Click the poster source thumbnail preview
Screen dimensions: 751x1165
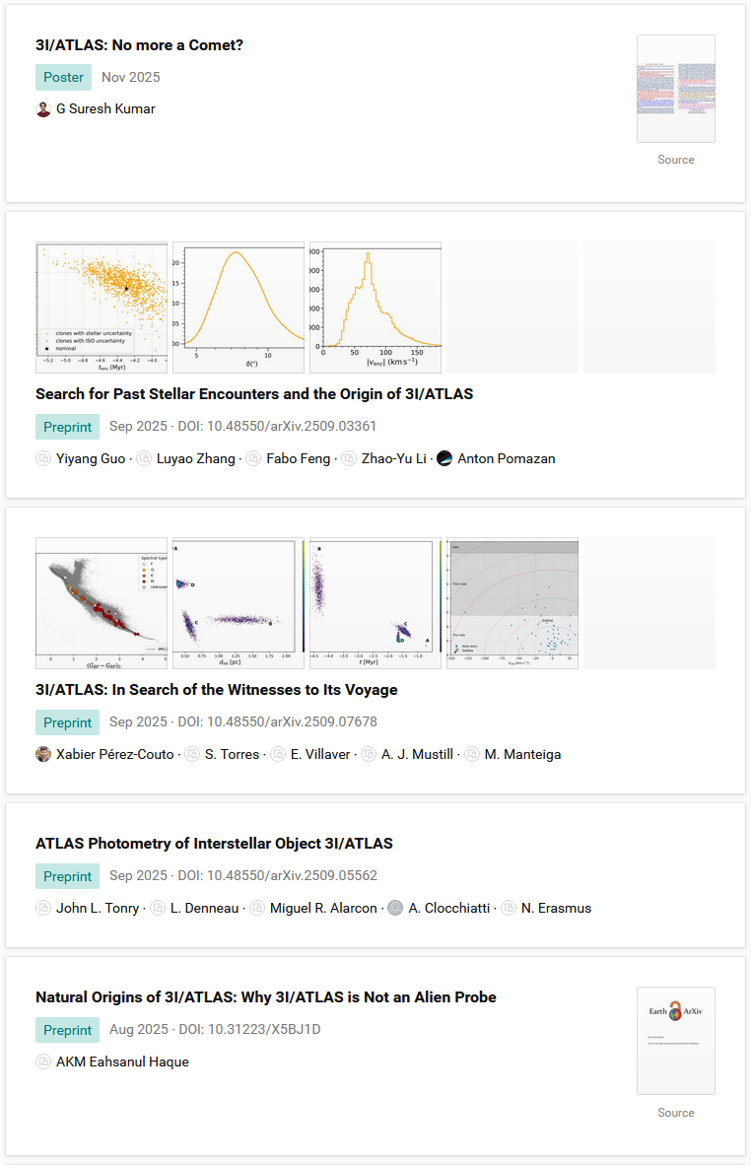point(675,90)
